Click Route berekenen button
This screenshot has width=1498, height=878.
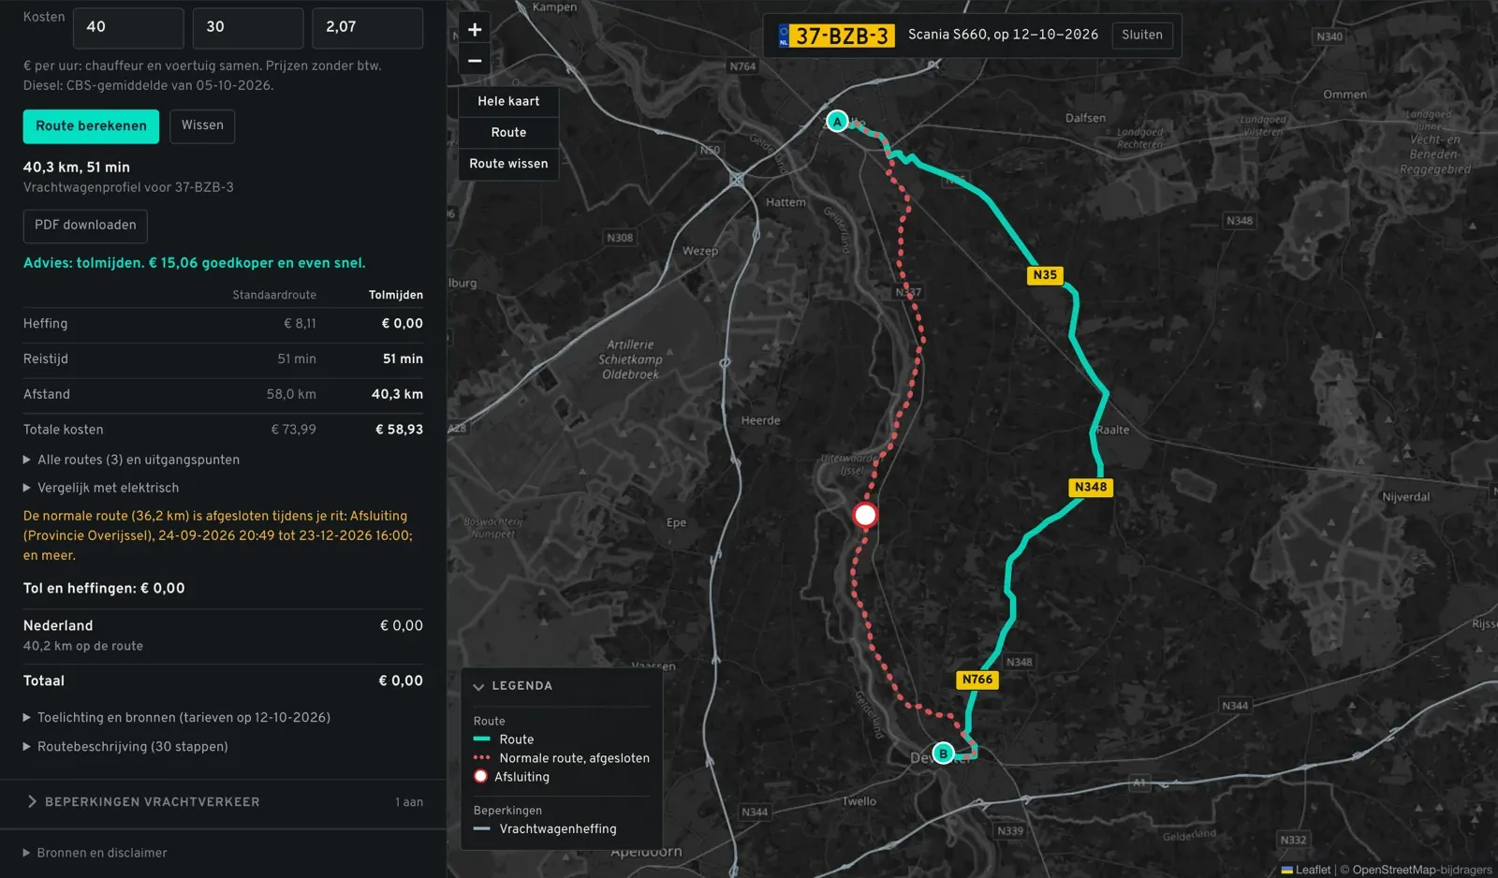[91, 126]
